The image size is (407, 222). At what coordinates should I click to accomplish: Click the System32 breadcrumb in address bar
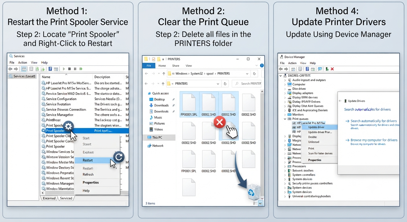pos(197,74)
